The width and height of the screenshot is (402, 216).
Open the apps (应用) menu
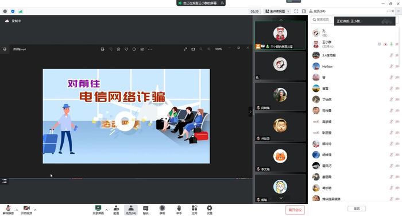coord(194,210)
